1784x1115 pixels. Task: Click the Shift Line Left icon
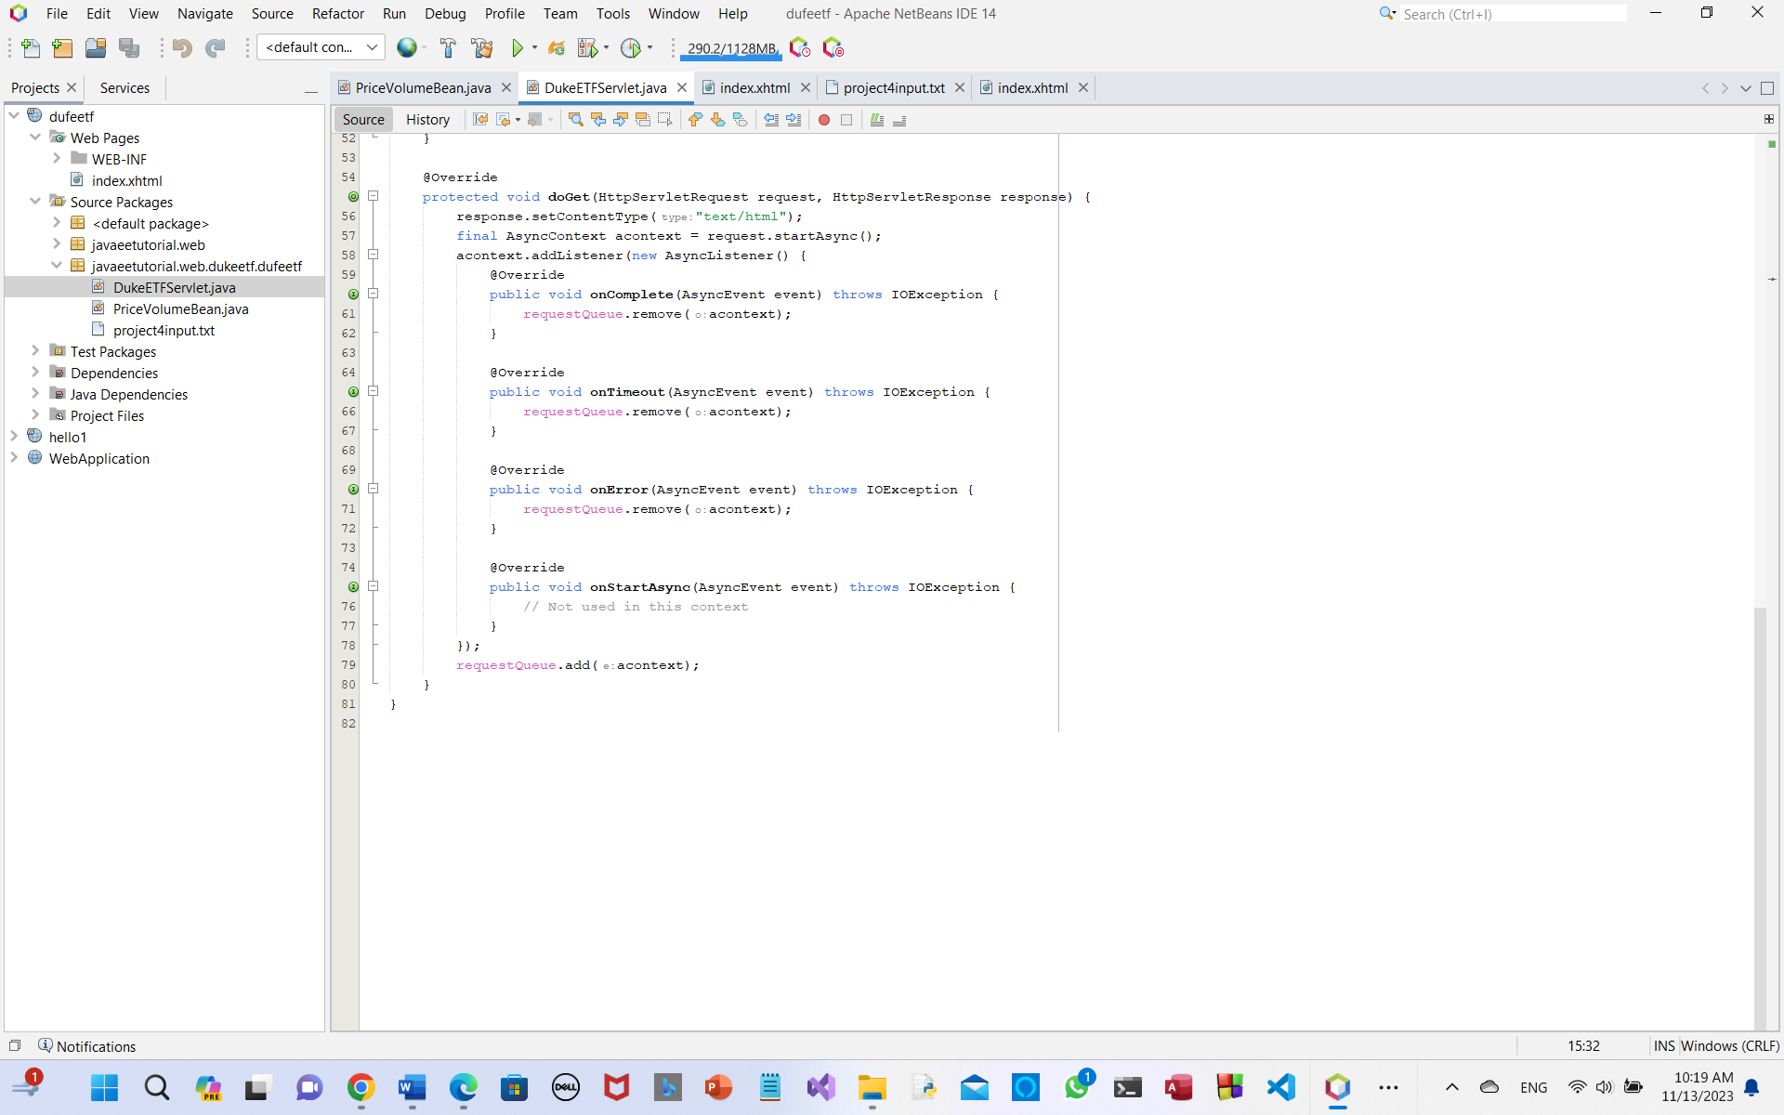771,120
